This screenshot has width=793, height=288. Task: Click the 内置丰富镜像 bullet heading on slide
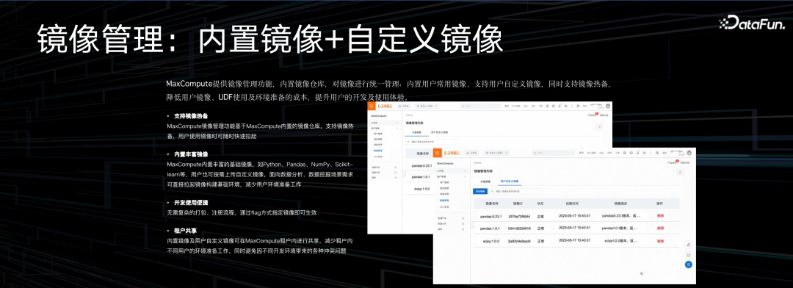coord(191,154)
